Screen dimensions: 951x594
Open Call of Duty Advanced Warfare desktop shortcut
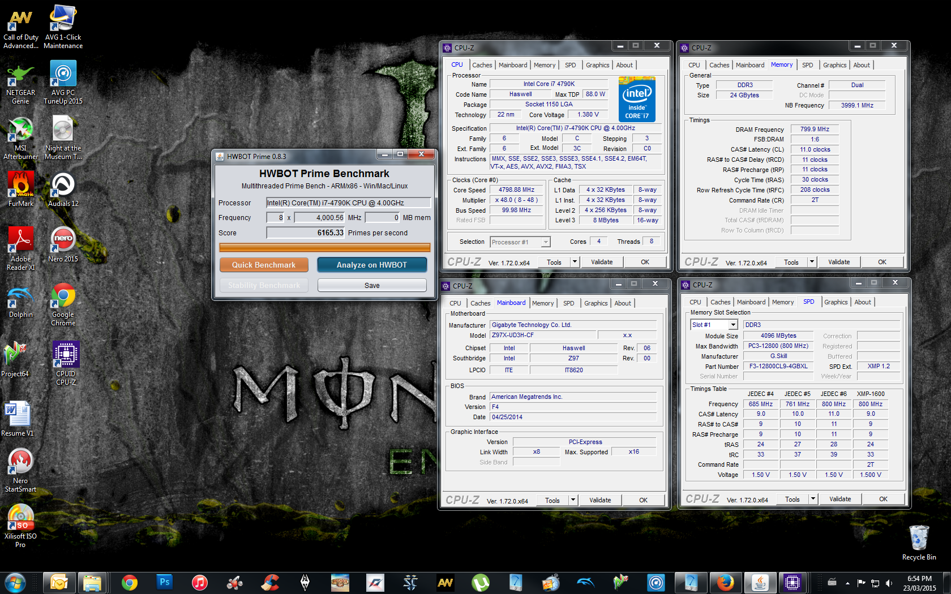tap(20, 27)
